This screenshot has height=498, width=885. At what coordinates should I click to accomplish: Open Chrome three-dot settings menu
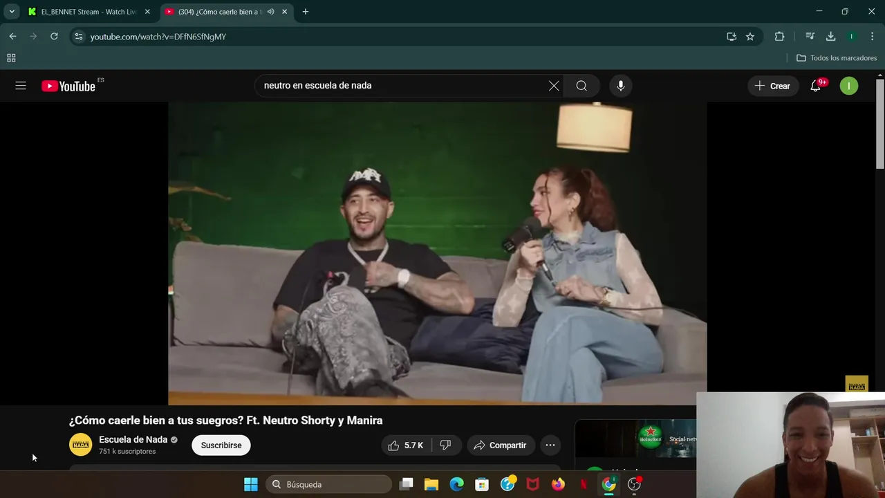point(873,37)
